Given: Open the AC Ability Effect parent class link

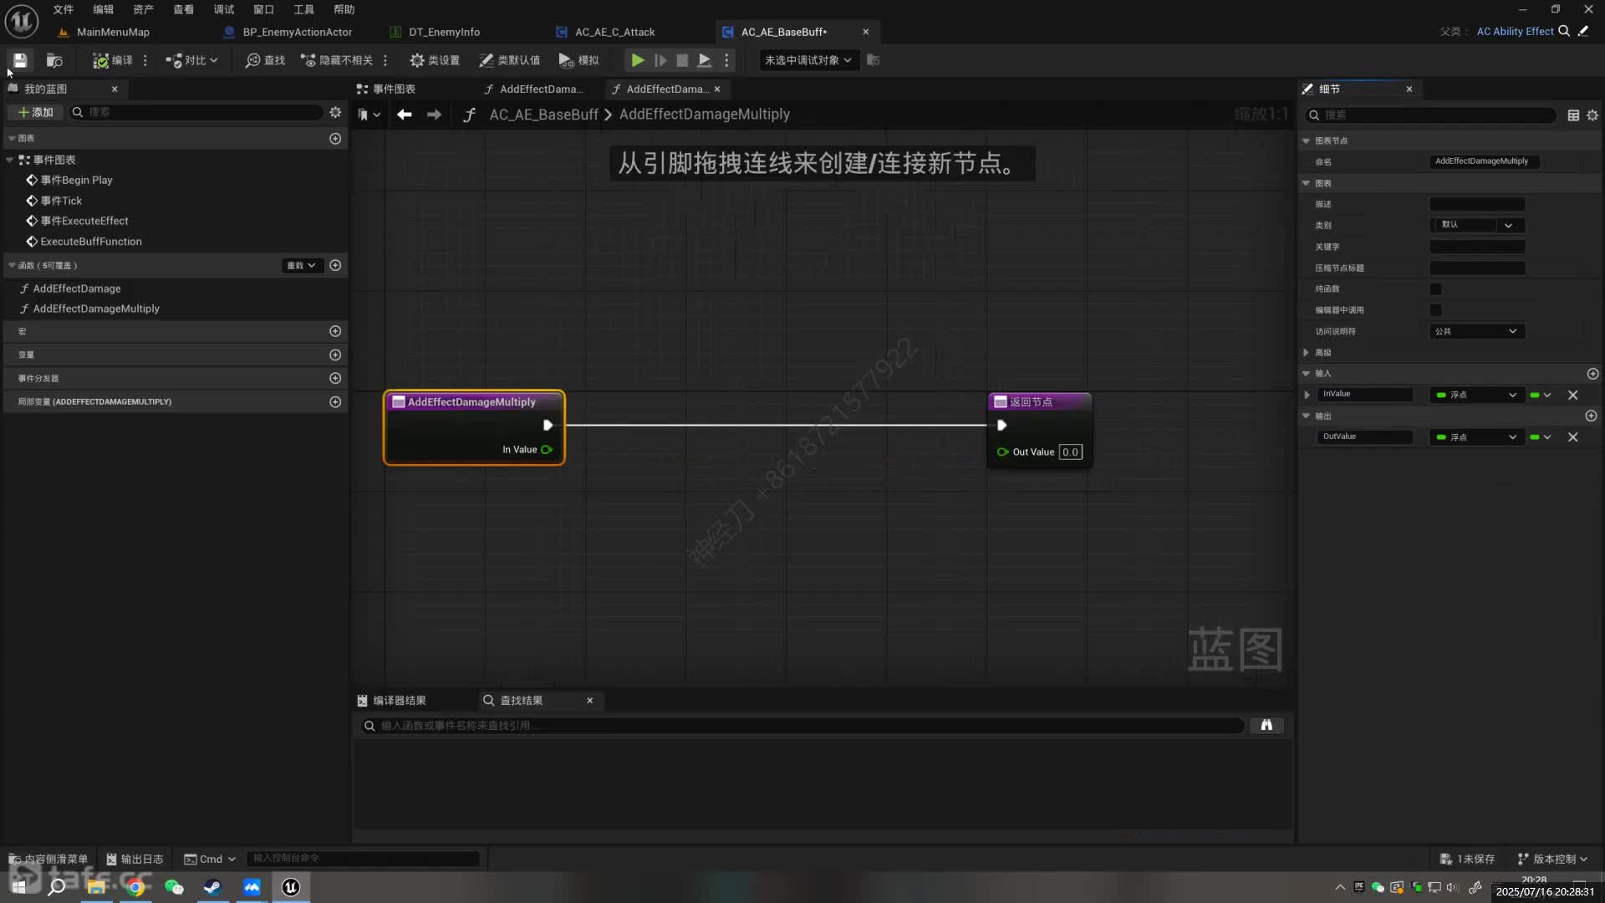Looking at the screenshot, I should (1514, 31).
